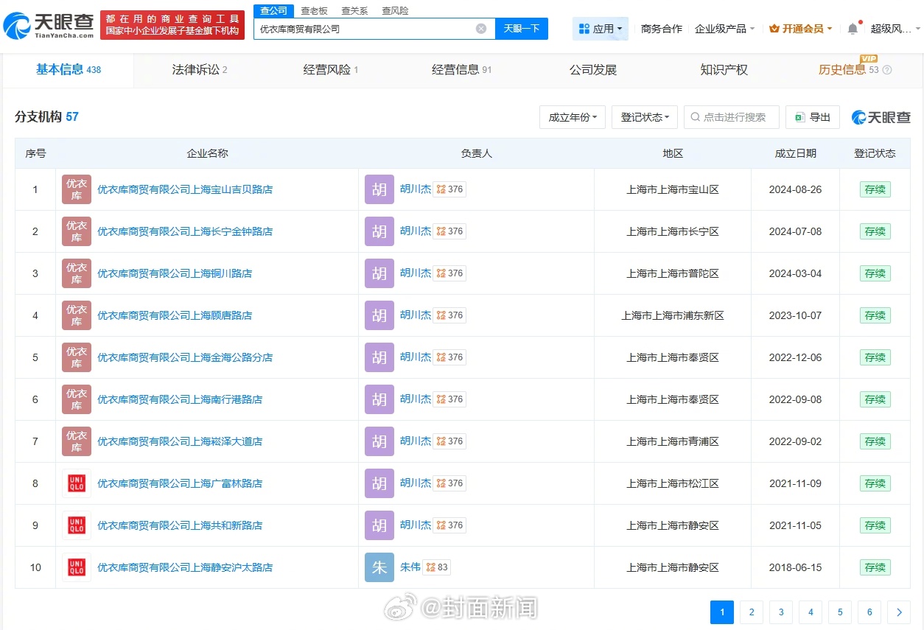Click the 点击进行搜索 branch search field
The image size is (924, 630).
point(732,117)
